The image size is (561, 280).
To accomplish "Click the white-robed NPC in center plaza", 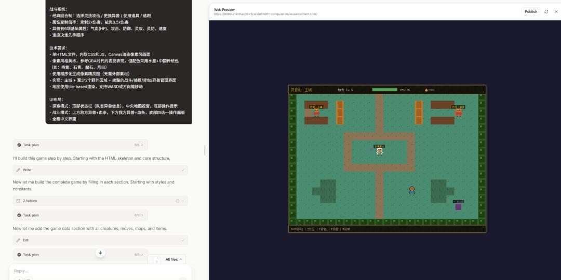I will point(380,151).
